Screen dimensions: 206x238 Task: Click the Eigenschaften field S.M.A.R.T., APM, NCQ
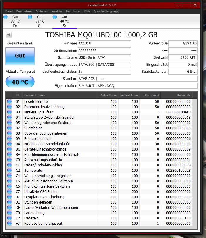(x=138, y=86)
